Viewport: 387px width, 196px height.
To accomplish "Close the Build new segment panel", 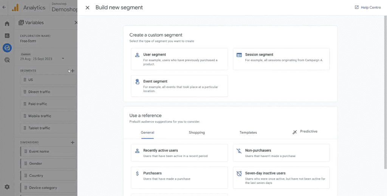I will [87, 8].
